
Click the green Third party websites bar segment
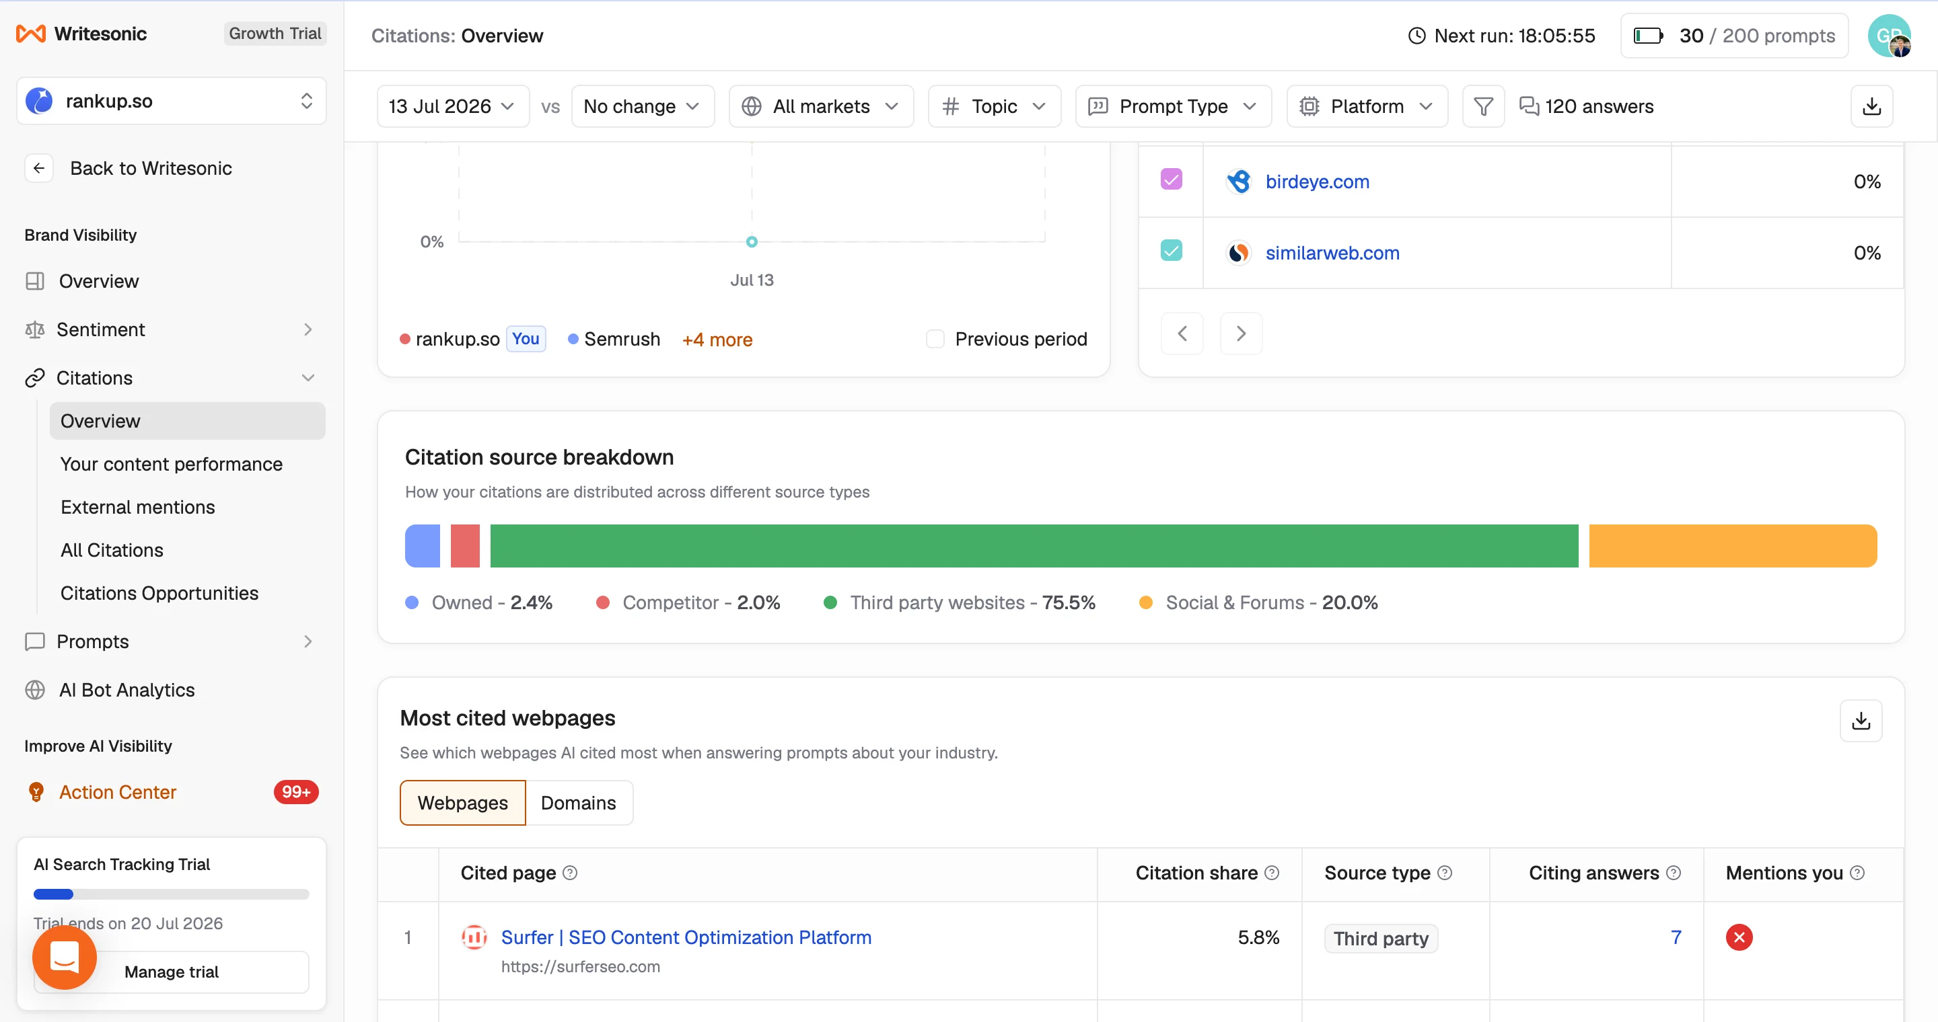(x=1034, y=547)
